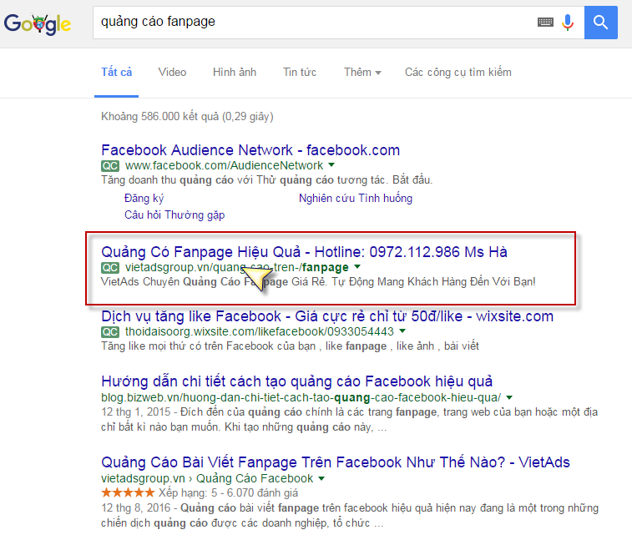Click the 'Tăng doanh thu quảng cáo' ad description
This screenshot has height=535, width=632.
point(267,179)
